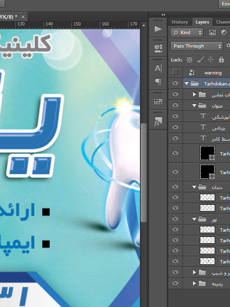Lock position move-arrows icon
Image resolution: width=230 pixels, height=307 pixels.
pyautogui.click(x=210, y=59)
